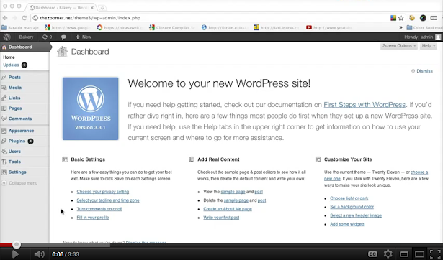Bookmark page with the star icon
The image size is (443, 260).
pos(401,18)
